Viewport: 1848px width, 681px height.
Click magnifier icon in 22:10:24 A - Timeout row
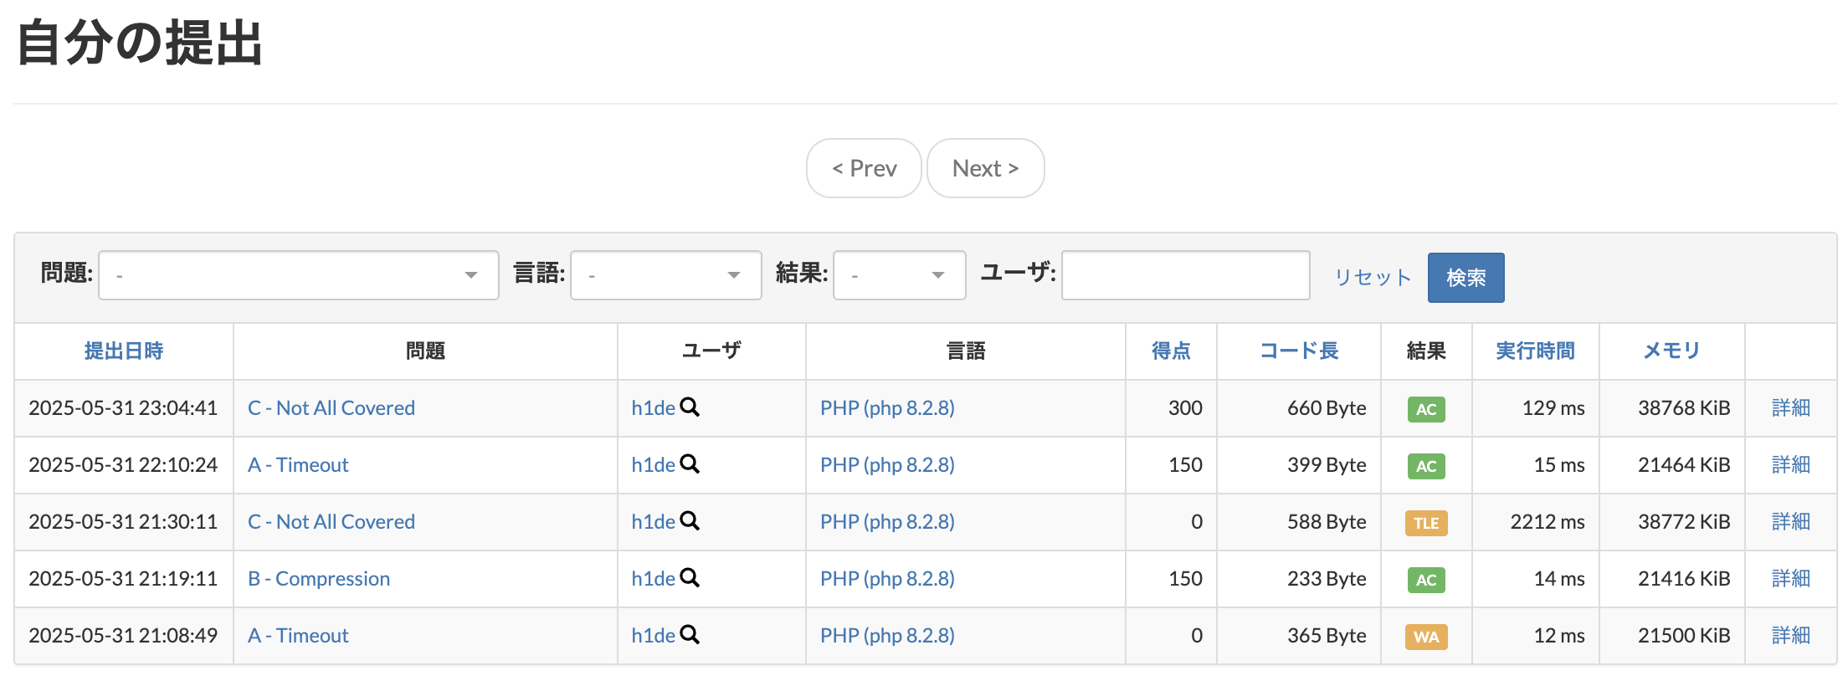pos(690,464)
